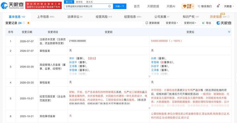Click the info icon next to 变更记录 24
237x123 pixels.
(x=24, y=23)
